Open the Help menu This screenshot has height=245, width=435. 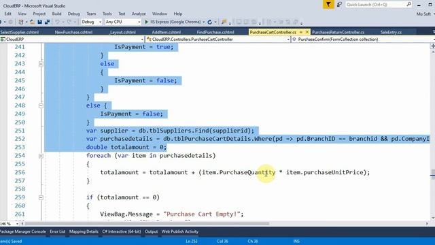[178, 14]
